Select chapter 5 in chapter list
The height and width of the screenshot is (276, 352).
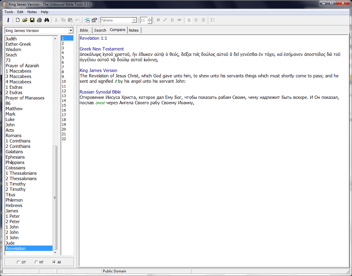[x=67, y=58]
